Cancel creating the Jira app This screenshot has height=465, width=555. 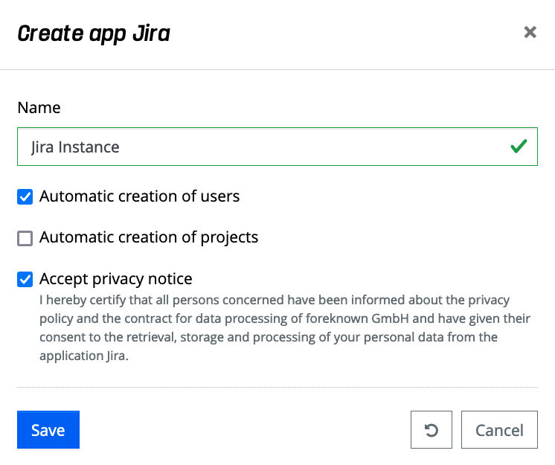tap(499, 430)
